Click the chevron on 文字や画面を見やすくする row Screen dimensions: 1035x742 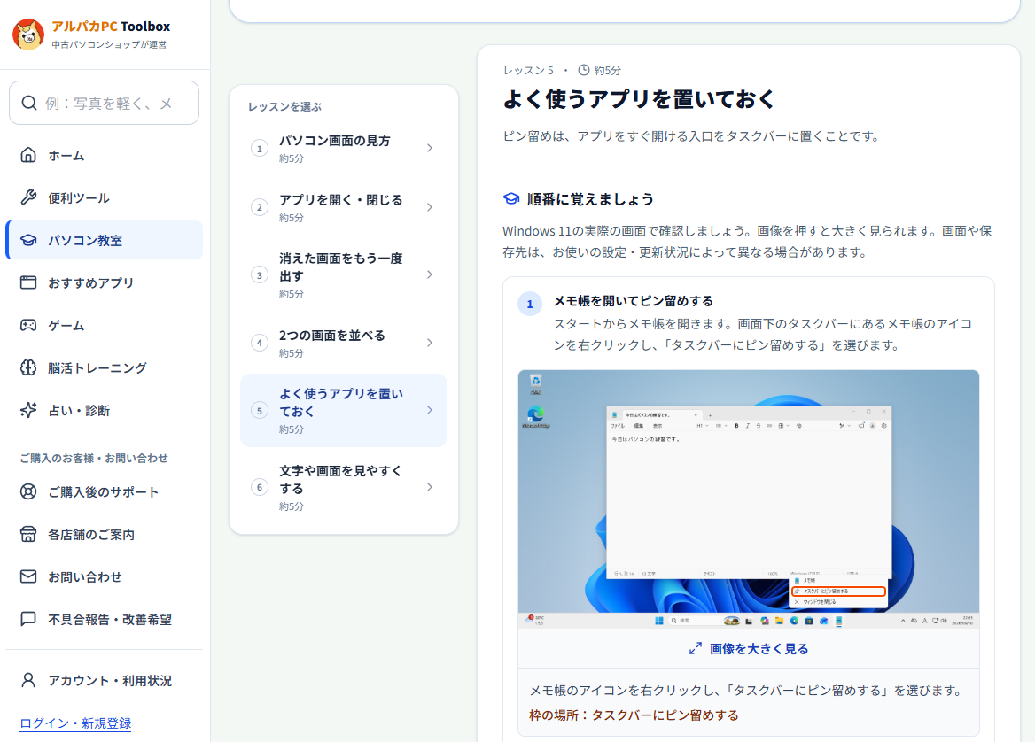point(430,487)
